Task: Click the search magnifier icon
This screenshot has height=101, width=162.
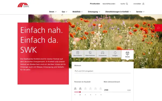Action: [x=127, y=4]
